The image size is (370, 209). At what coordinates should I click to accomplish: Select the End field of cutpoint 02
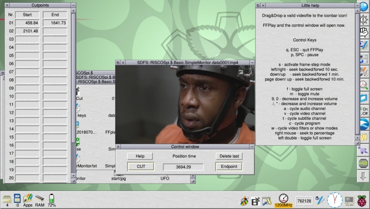55,31
